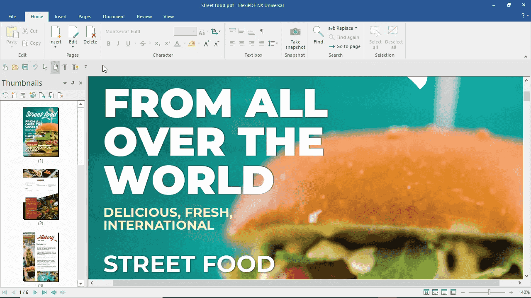The height and width of the screenshot is (298, 531).
Task: Click the Go to page button
Action: pyautogui.click(x=345, y=46)
